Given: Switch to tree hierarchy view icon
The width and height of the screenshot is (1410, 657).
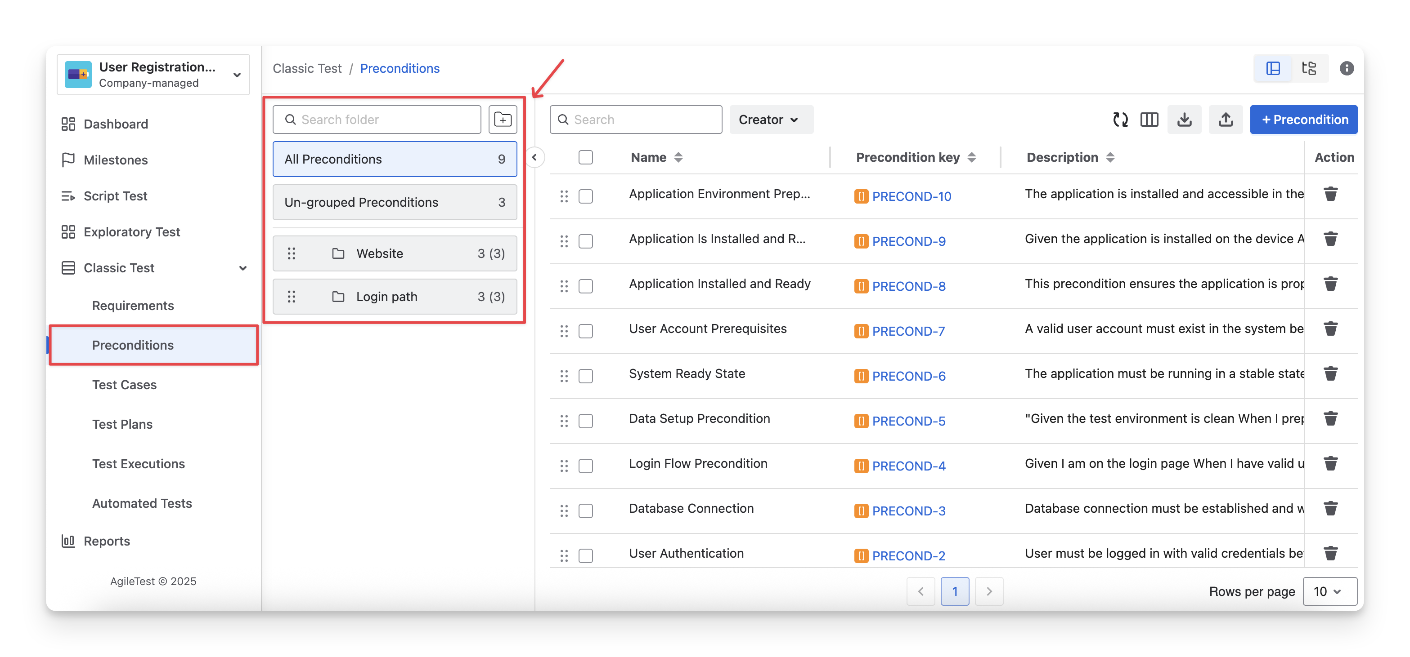Looking at the screenshot, I should click(1309, 68).
